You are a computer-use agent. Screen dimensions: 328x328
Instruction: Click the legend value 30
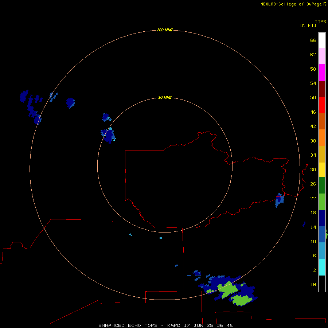pos(313,169)
